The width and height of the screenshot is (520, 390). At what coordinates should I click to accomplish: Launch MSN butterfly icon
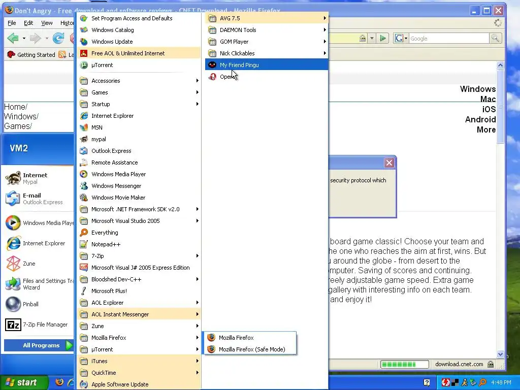click(84, 127)
